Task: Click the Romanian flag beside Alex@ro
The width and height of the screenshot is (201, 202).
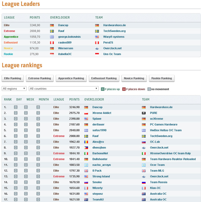Action: pyautogui.click(x=86, y=142)
